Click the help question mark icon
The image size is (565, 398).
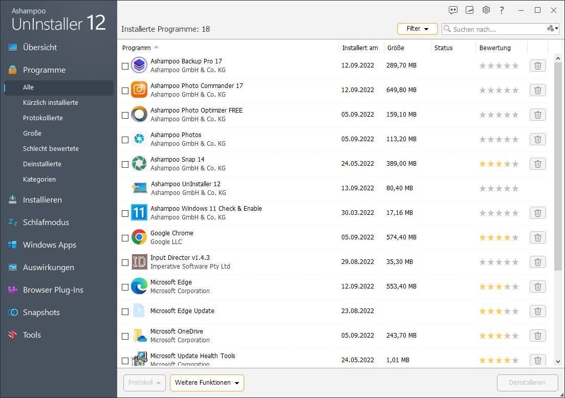(502, 10)
